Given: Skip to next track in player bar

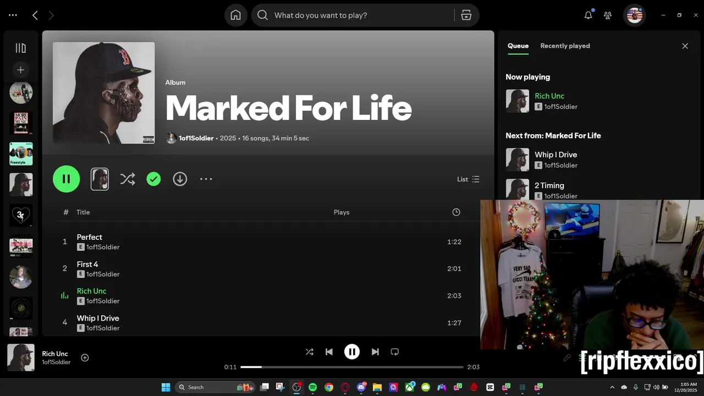Looking at the screenshot, I should point(375,352).
